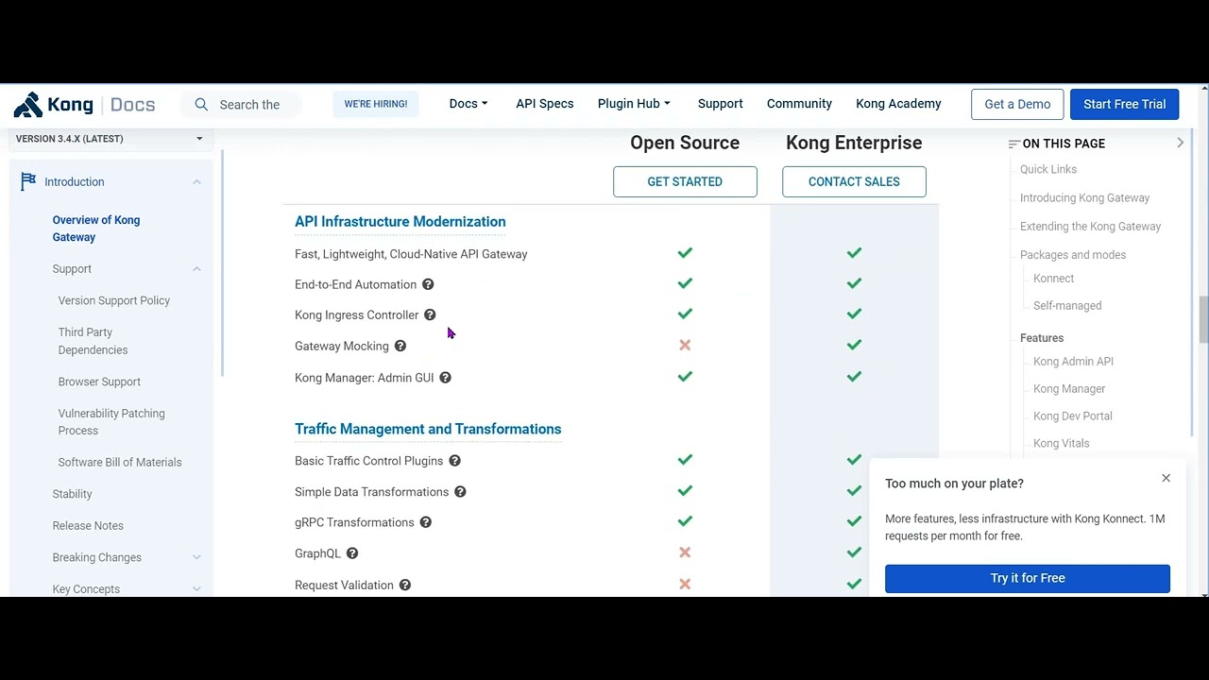Screen dimensions: 1209x680
Task: Show help for Kong Manager: Admin GUI
Action: (446, 378)
